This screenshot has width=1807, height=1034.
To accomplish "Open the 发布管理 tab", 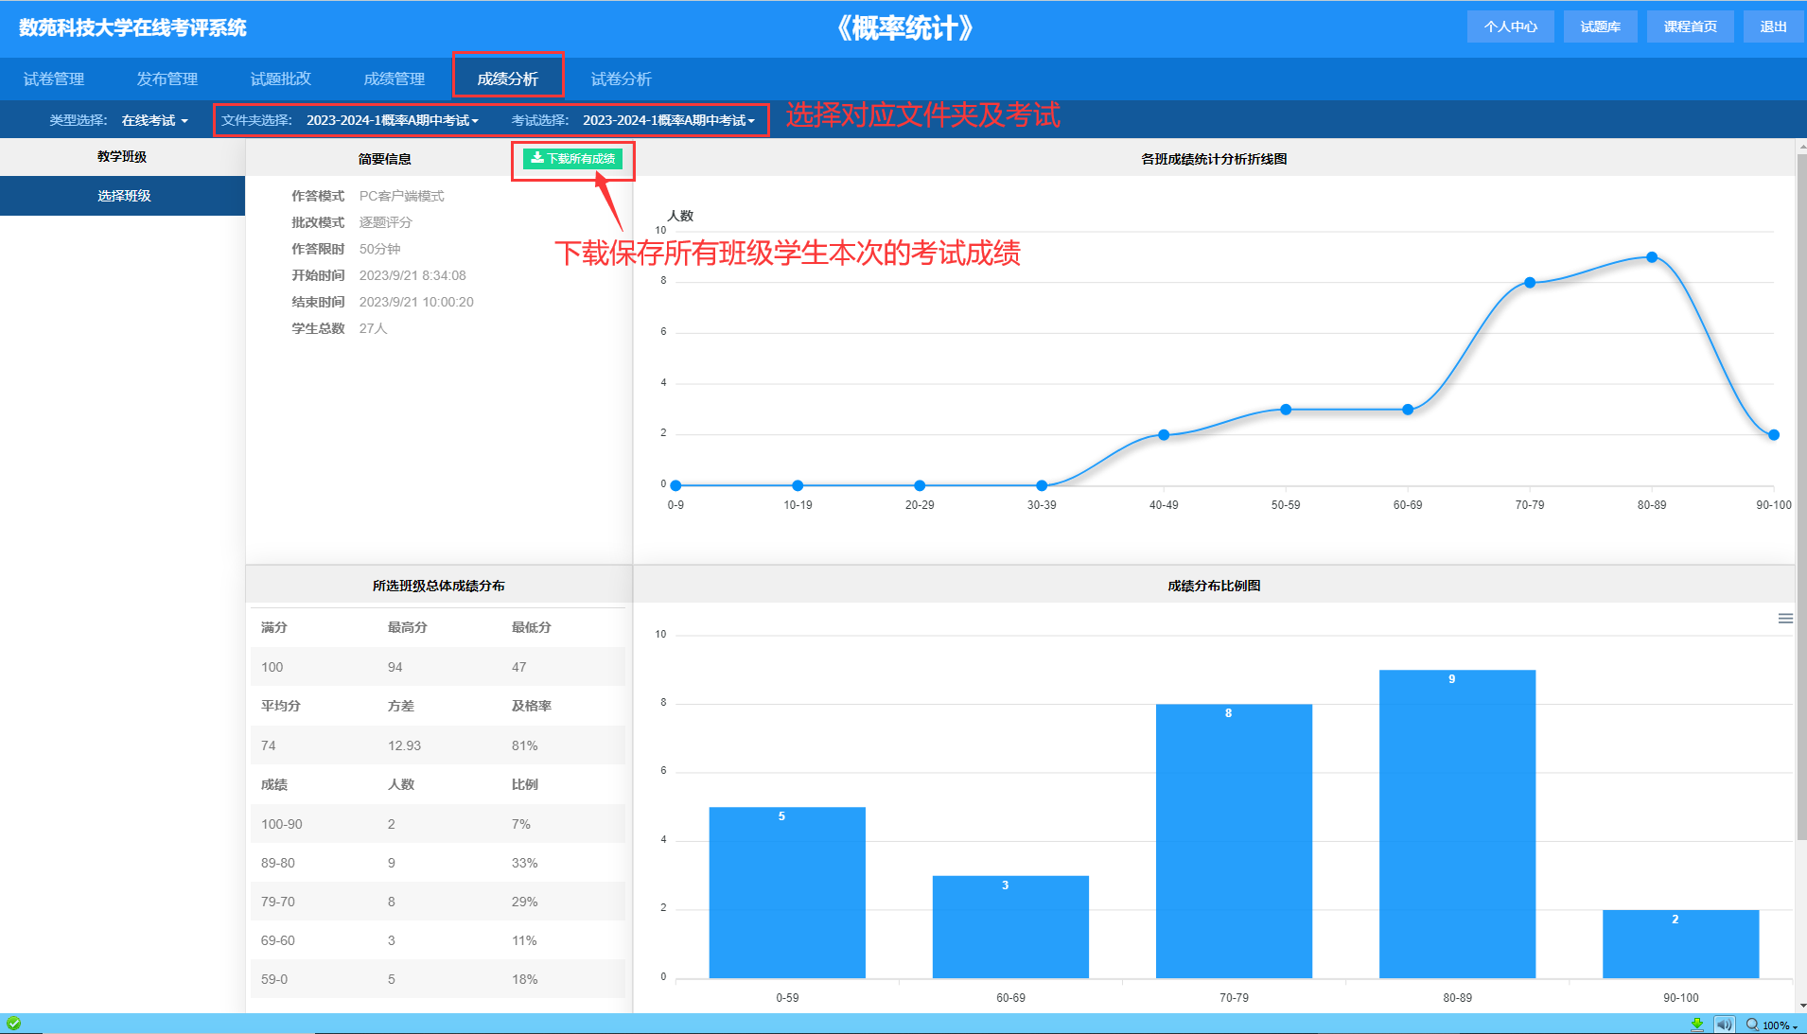I will (x=167, y=79).
